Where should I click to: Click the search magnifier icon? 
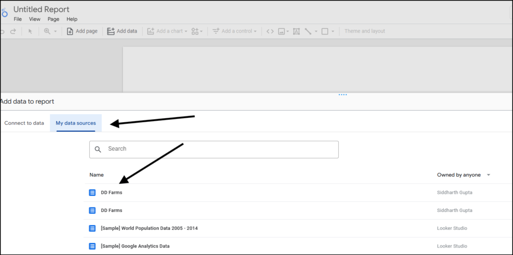click(98, 149)
